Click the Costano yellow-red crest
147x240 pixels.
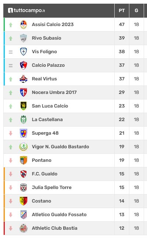24,201
